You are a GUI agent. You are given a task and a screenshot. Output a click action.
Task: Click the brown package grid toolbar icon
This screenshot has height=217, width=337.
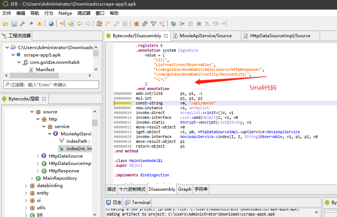(136, 24)
